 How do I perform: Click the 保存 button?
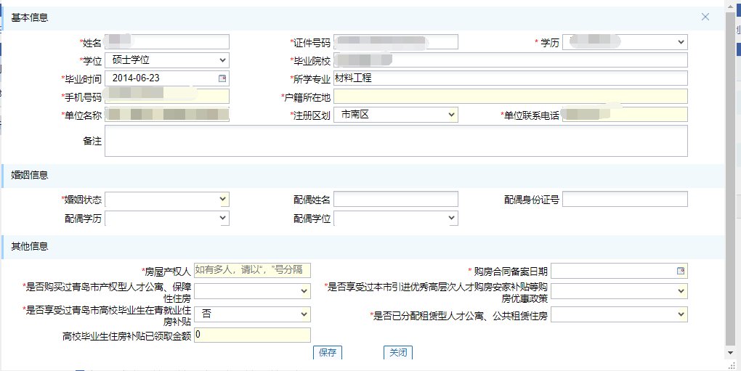pyautogui.click(x=327, y=353)
